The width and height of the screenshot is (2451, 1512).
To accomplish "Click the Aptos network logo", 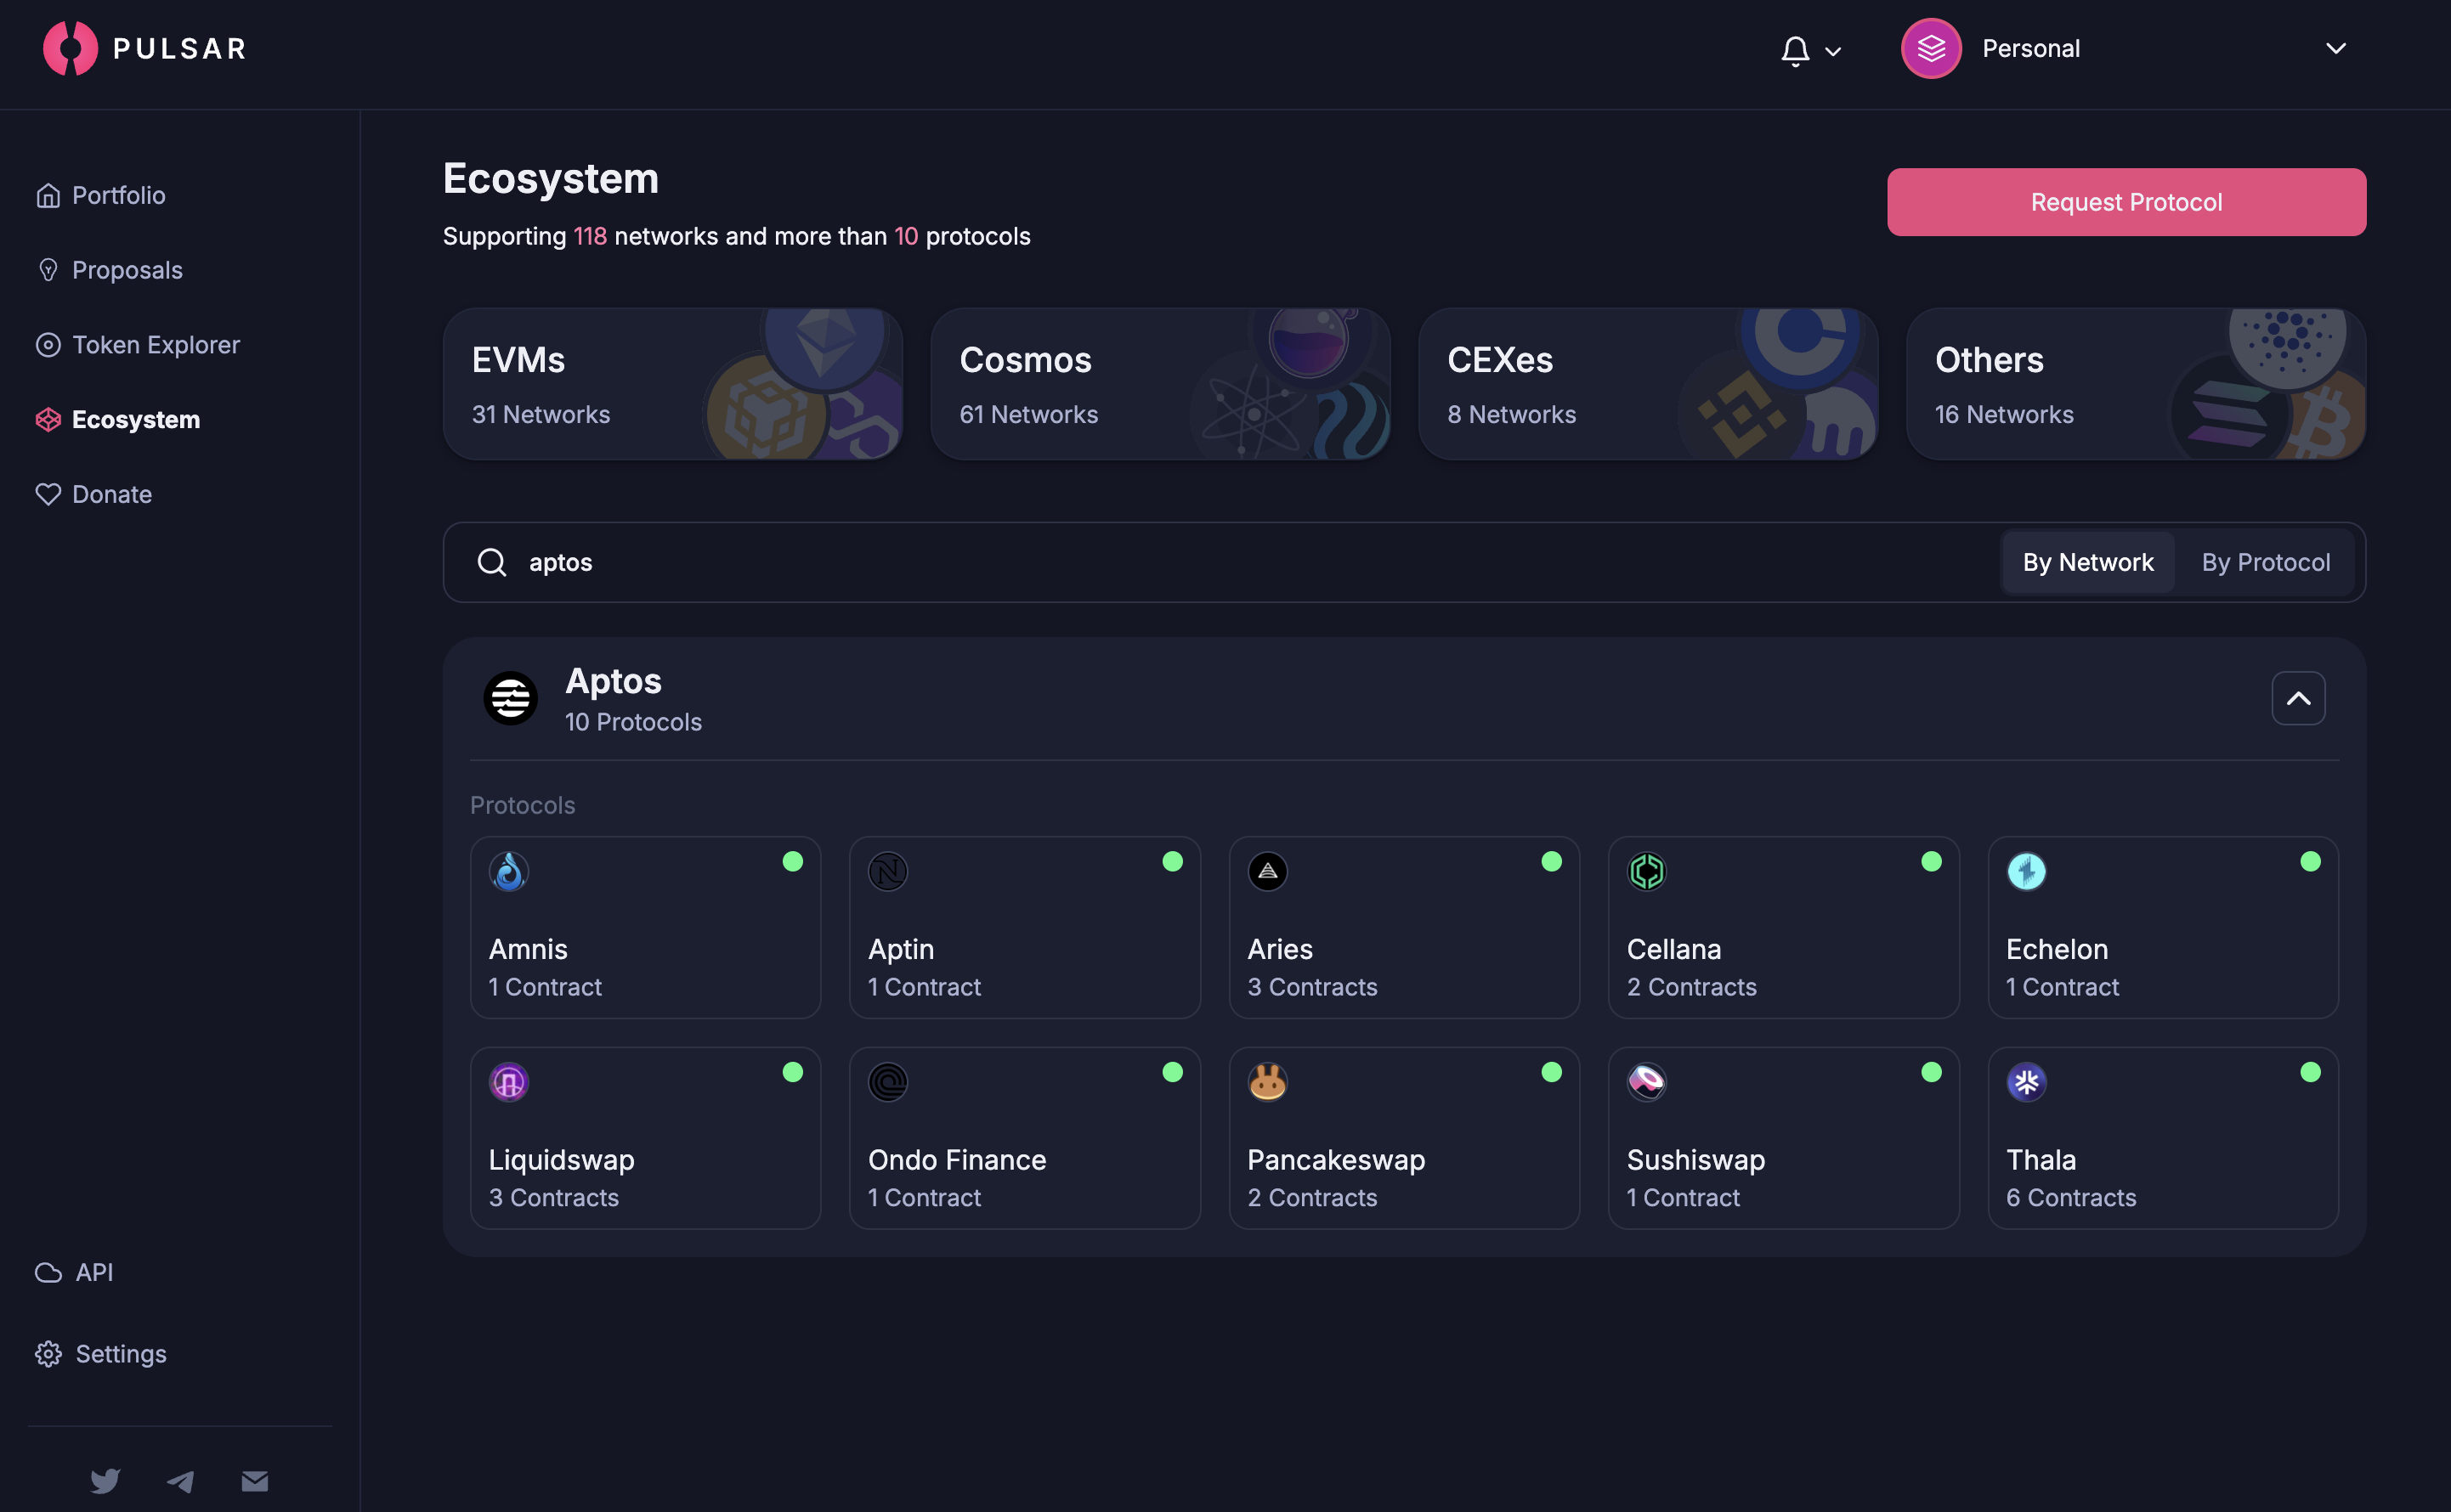I will point(510,698).
